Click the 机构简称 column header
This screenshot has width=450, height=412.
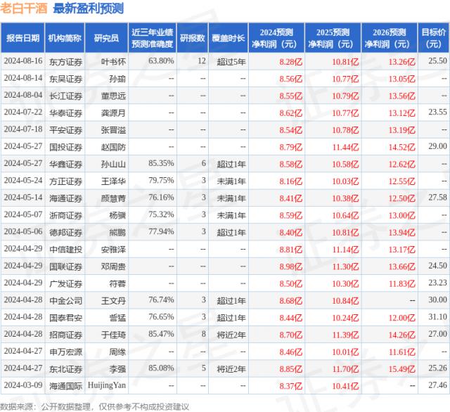(x=64, y=38)
